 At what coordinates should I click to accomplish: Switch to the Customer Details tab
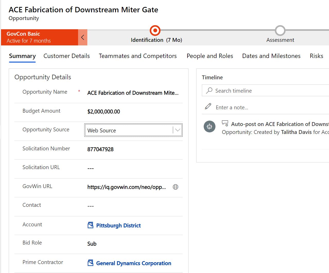[67, 56]
